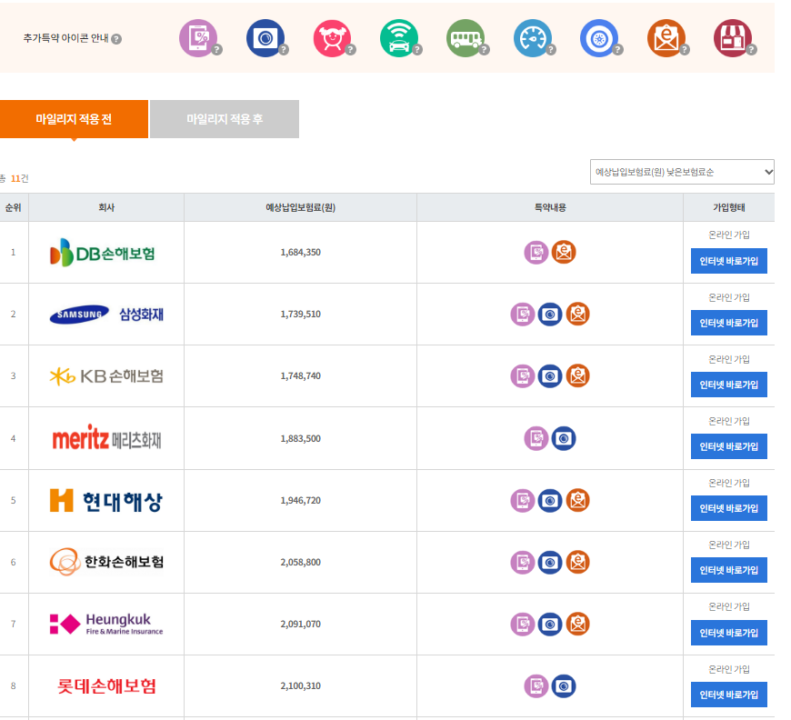Click the 예상납입보험료(원) column header

pos(301,207)
